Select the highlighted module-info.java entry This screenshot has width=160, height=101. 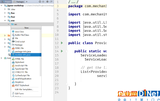click(26, 55)
